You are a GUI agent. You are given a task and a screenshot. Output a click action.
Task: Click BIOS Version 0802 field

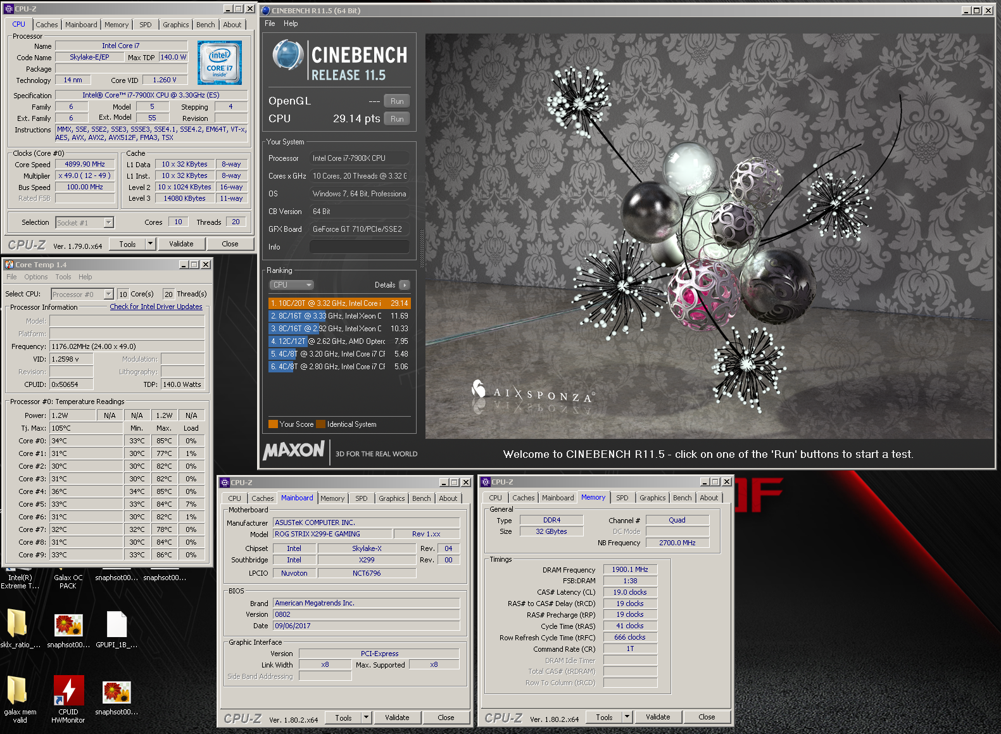367,614
